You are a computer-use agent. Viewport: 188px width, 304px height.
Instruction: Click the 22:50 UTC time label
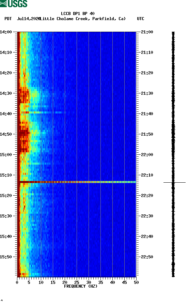(147, 257)
